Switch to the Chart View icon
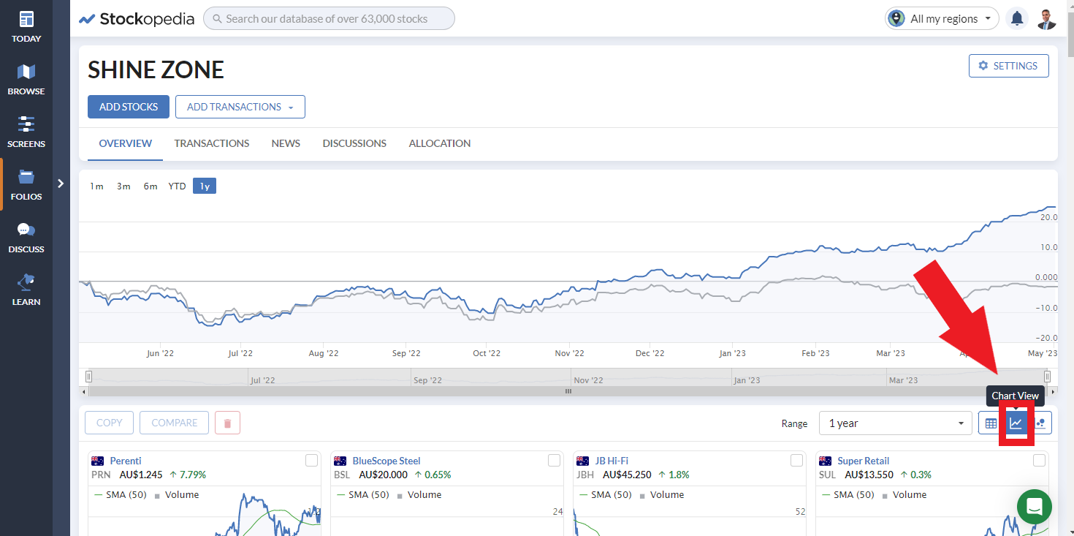The height and width of the screenshot is (536, 1074). (x=1016, y=423)
